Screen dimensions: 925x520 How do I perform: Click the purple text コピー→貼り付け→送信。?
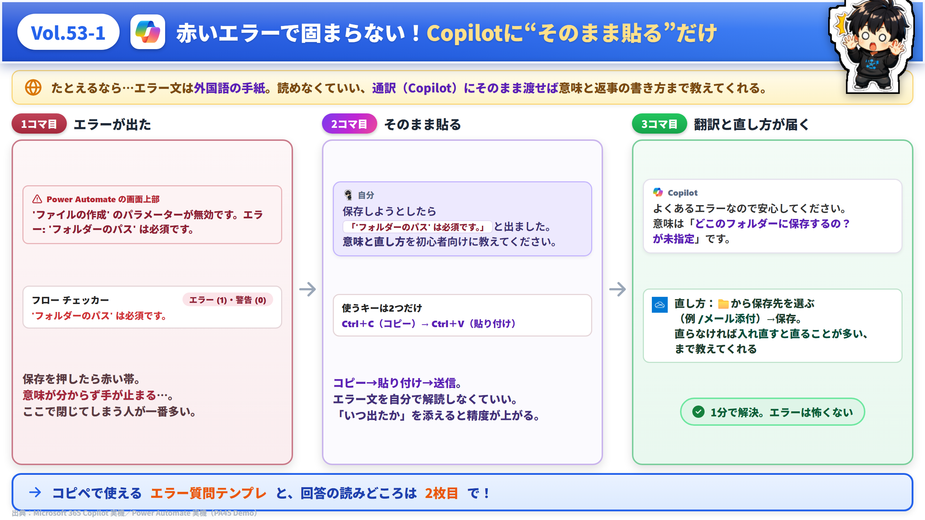pyautogui.click(x=397, y=383)
